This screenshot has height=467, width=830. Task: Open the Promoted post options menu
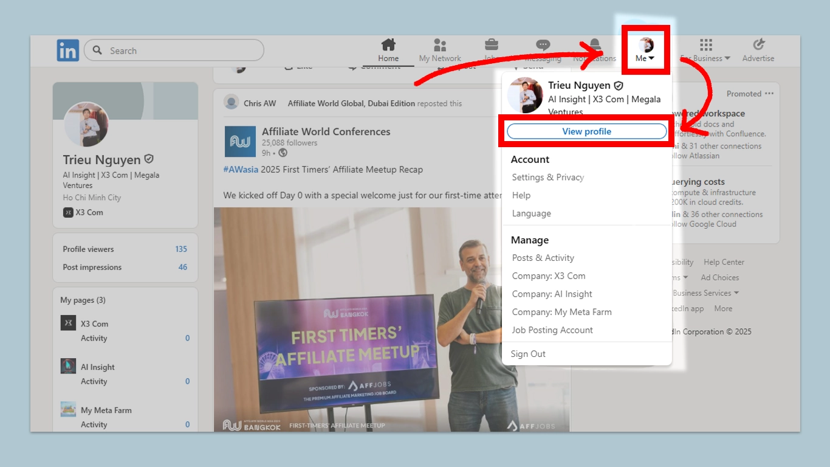pos(769,93)
